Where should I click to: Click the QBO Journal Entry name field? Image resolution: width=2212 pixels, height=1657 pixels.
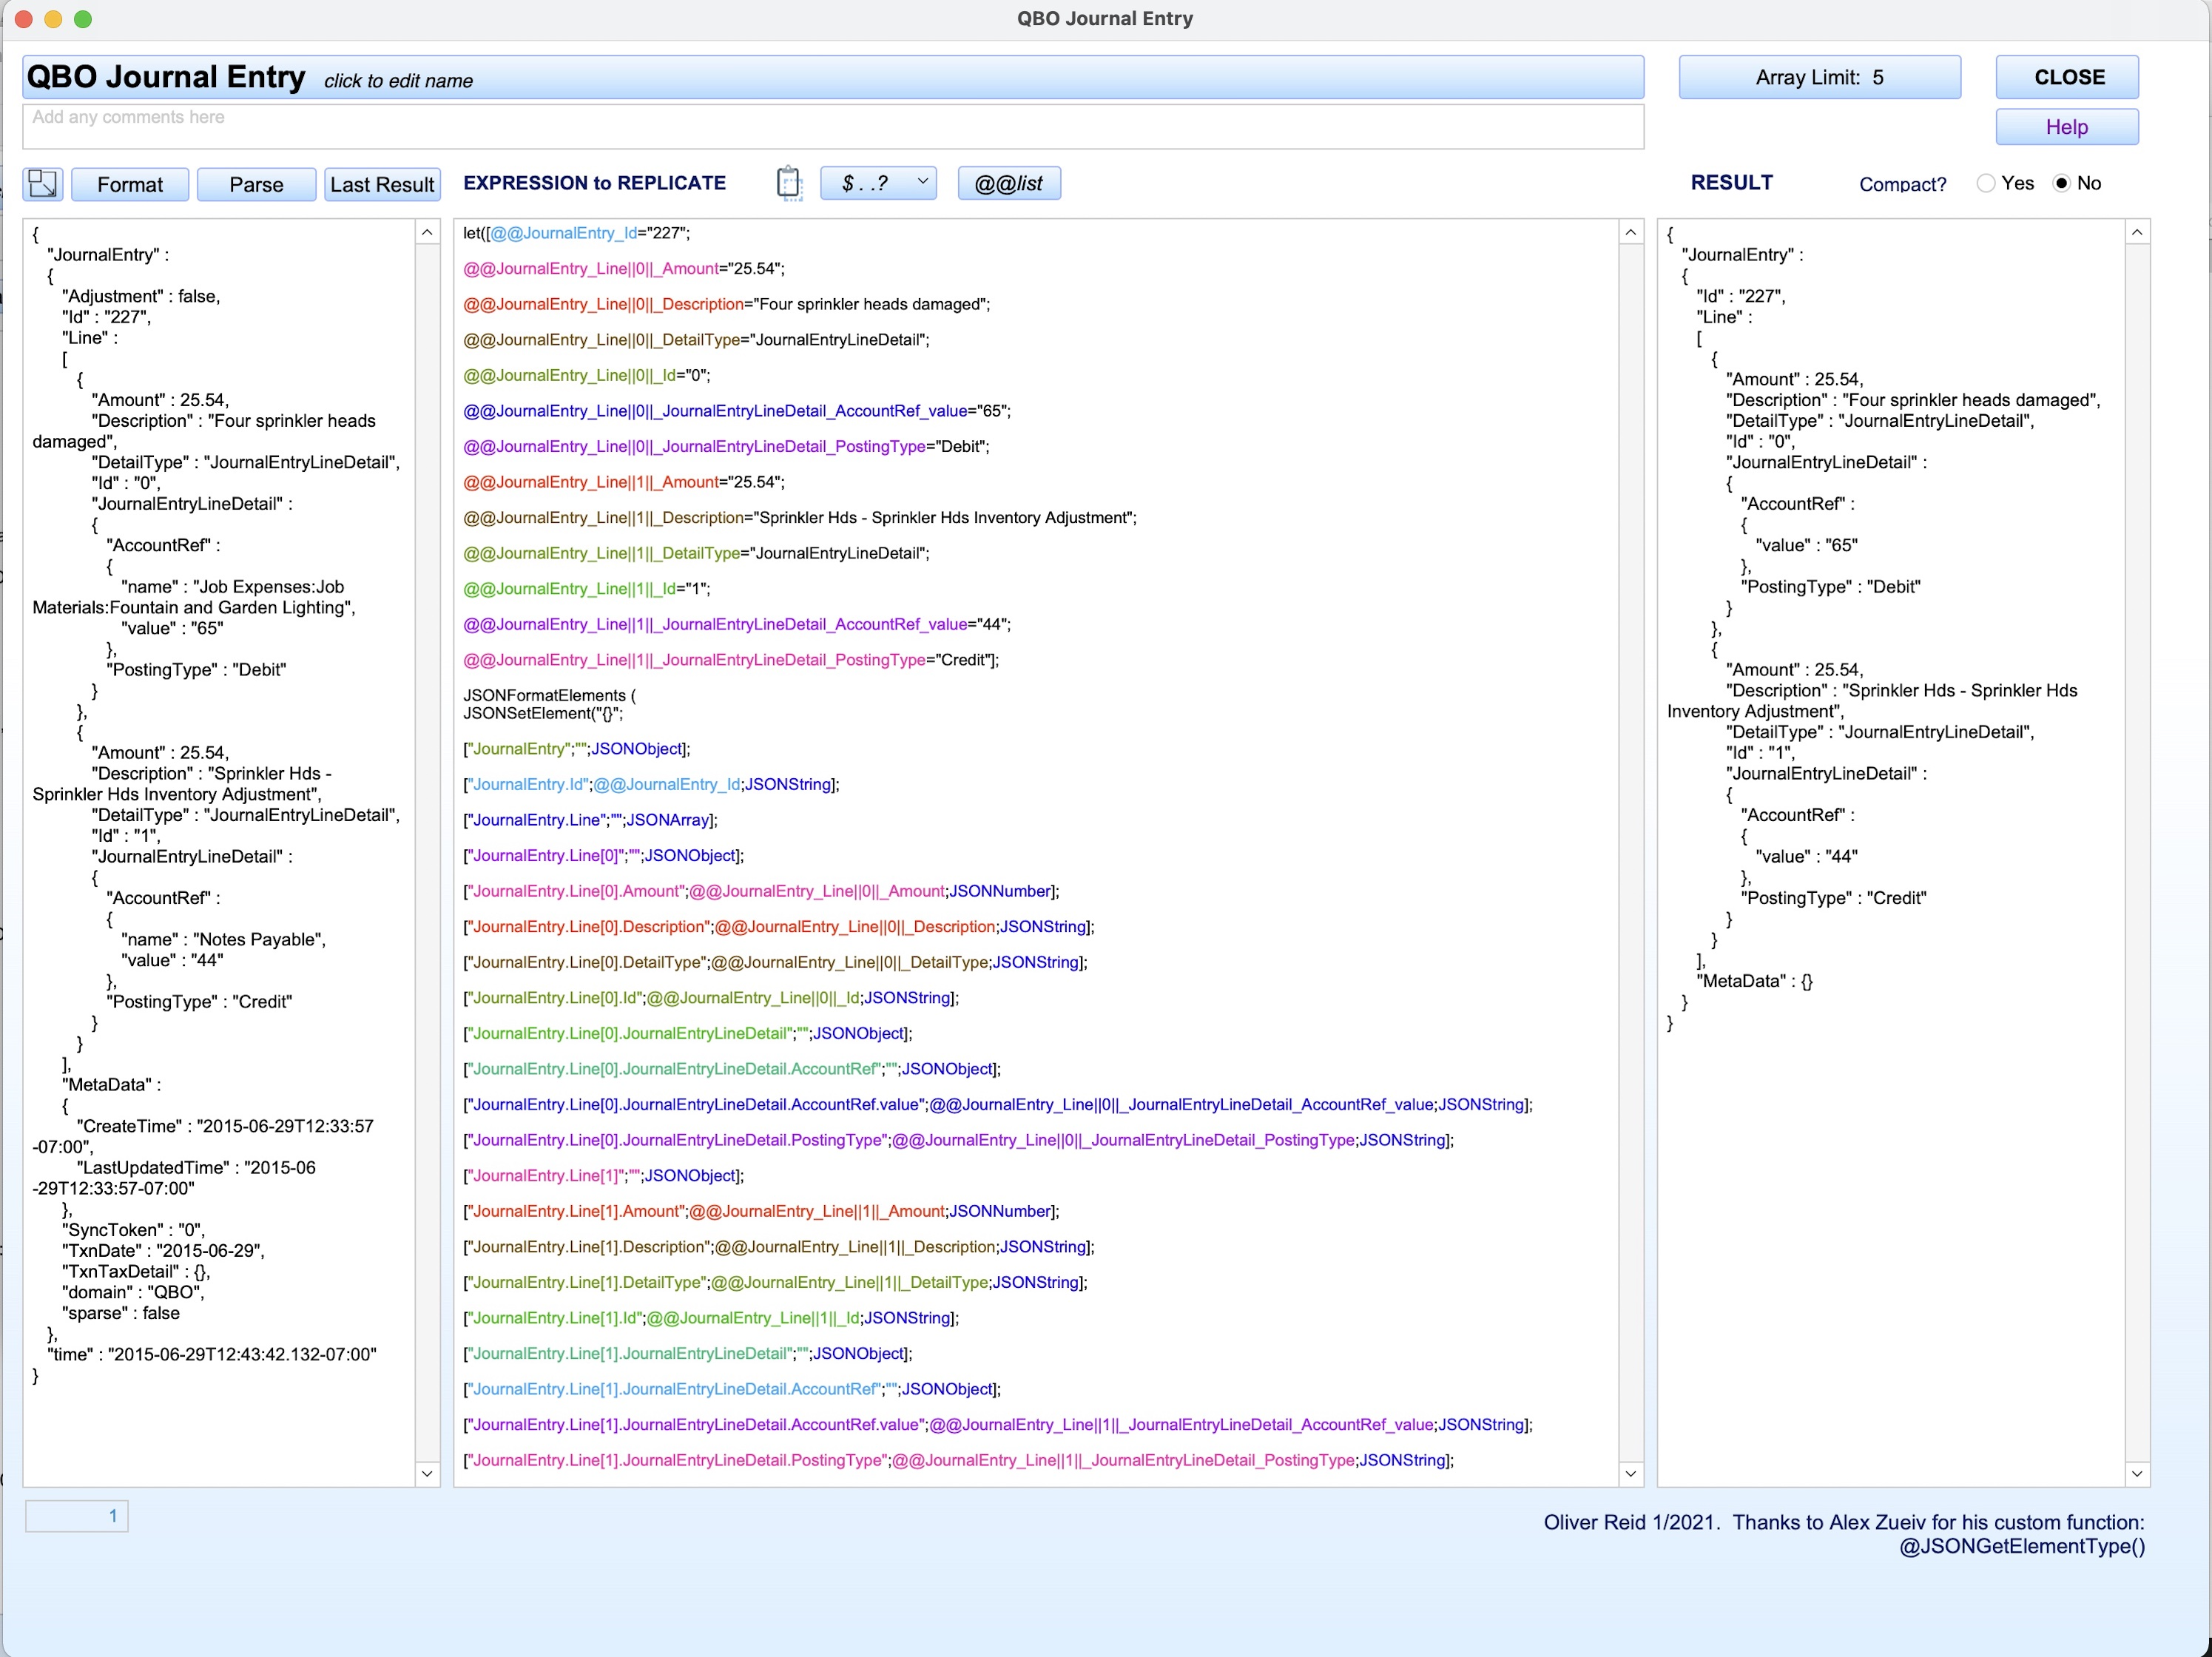pos(833,77)
